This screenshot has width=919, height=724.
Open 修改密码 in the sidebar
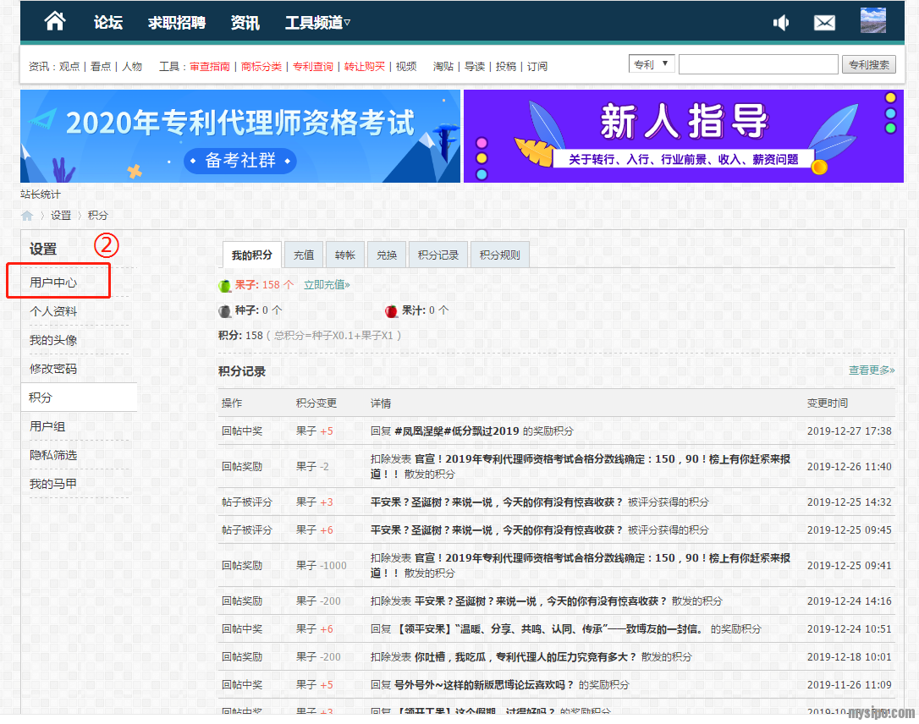[x=53, y=369]
